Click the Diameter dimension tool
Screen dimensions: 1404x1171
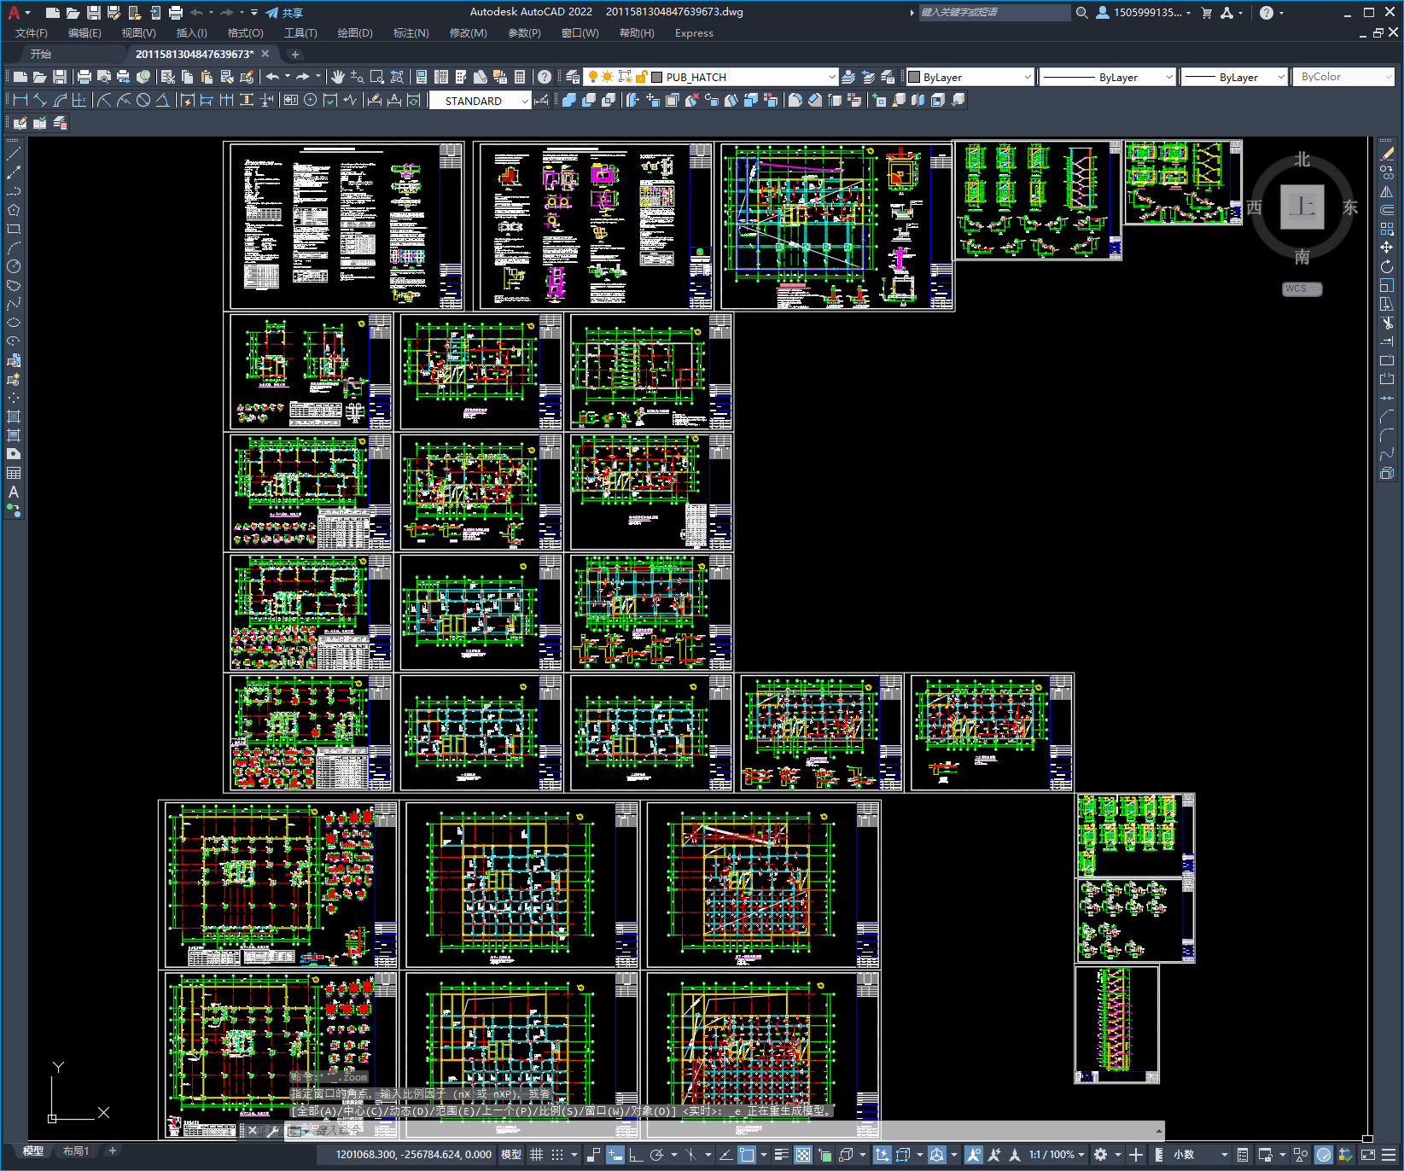(143, 100)
